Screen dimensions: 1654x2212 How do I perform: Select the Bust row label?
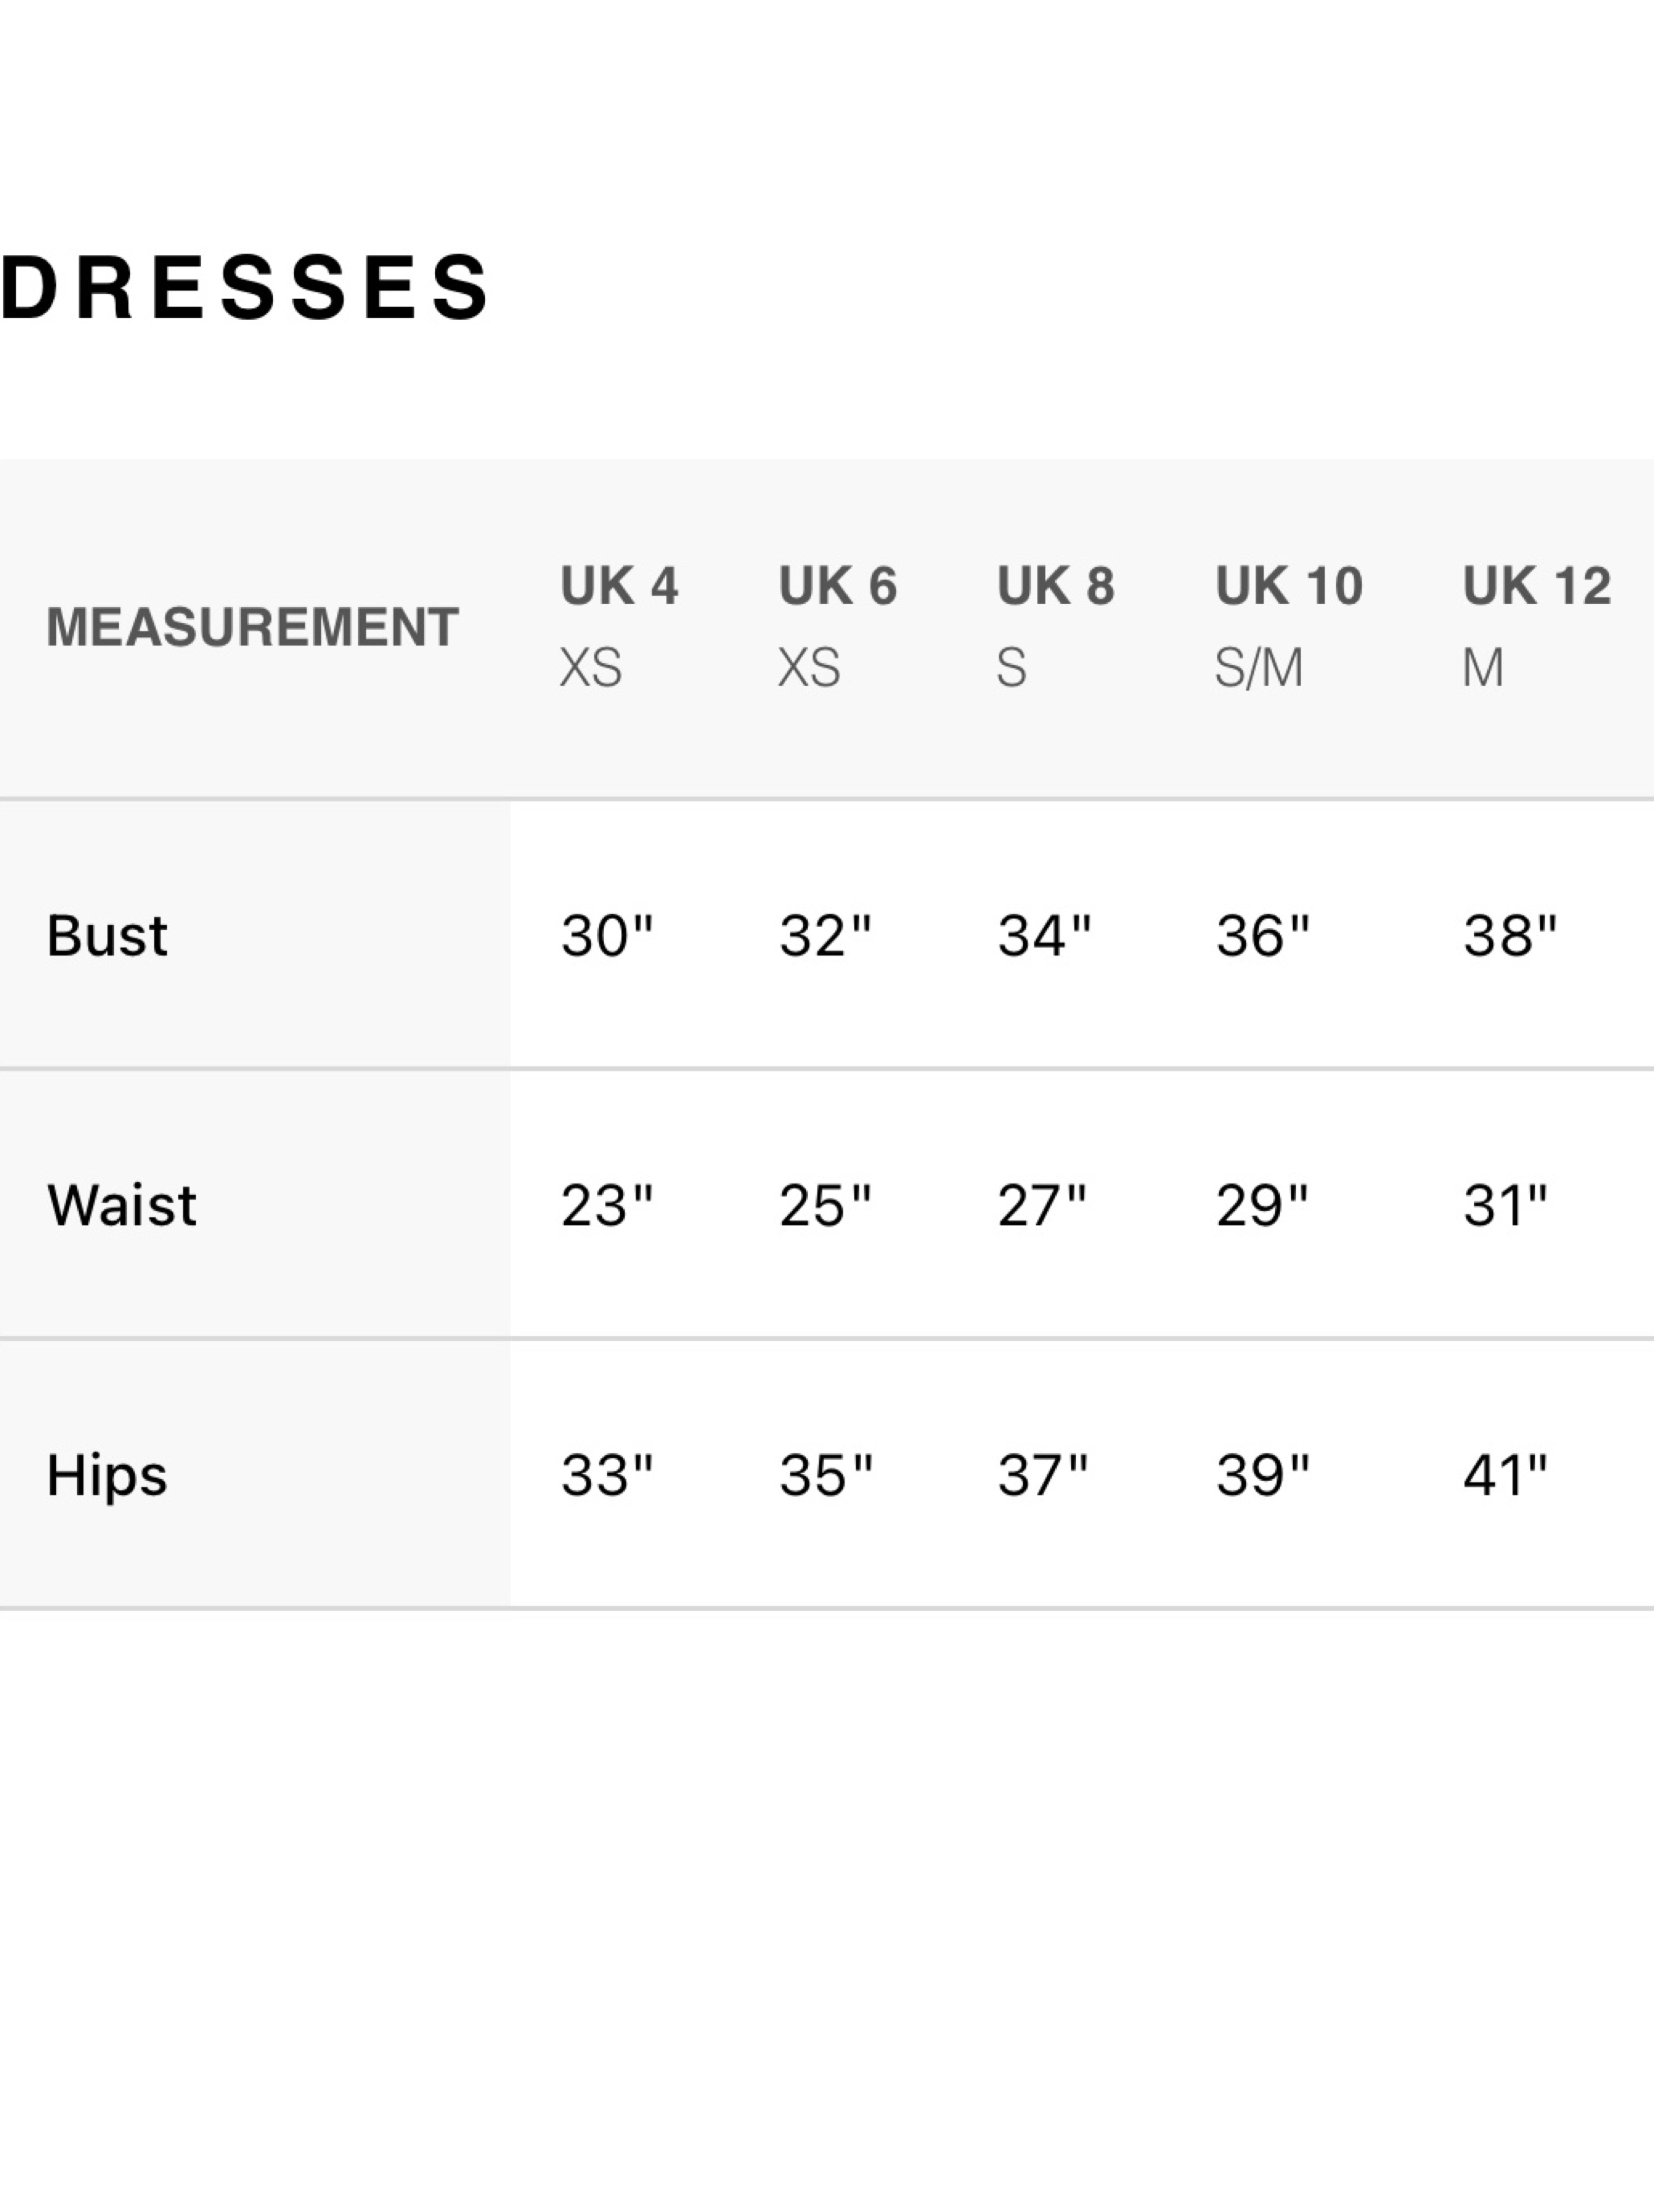click(x=107, y=936)
